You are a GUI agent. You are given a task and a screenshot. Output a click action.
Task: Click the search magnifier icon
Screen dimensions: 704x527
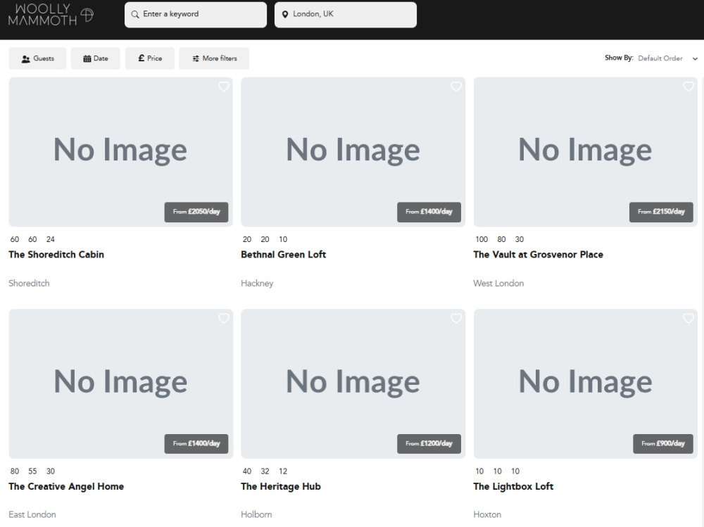click(x=134, y=14)
